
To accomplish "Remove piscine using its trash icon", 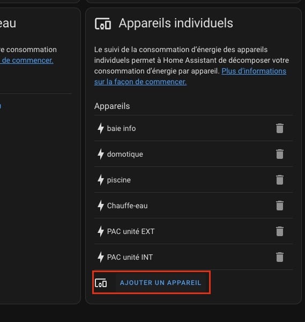I will 280,180.
